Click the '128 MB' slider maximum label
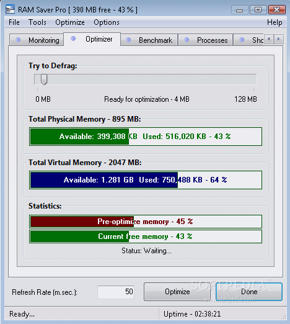Image resolution: width=290 pixels, height=324 pixels. (x=245, y=99)
